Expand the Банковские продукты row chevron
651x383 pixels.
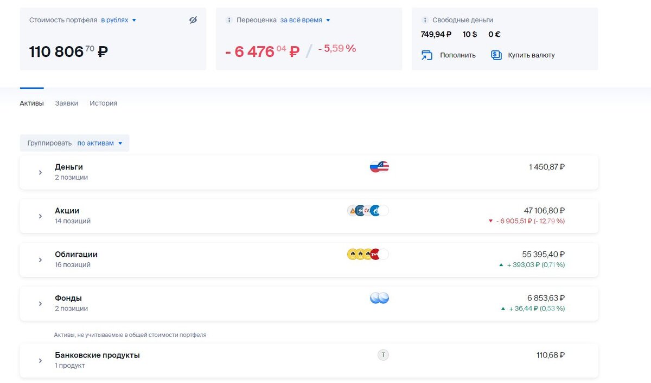[x=40, y=361]
